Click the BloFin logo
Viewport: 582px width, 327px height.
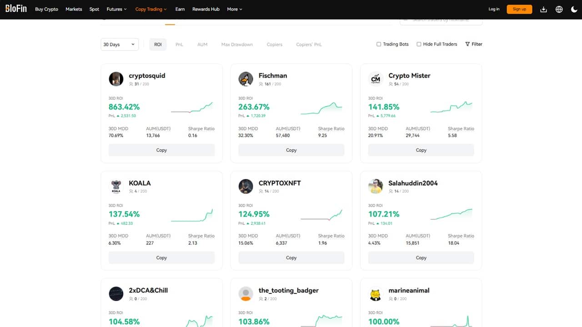pyautogui.click(x=15, y=8)
